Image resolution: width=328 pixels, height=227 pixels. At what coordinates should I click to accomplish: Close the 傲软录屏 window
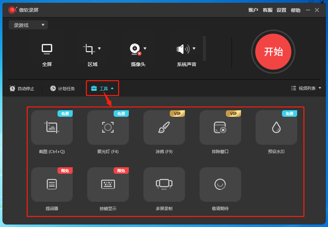pyautogui.click(x=317, y=10)
